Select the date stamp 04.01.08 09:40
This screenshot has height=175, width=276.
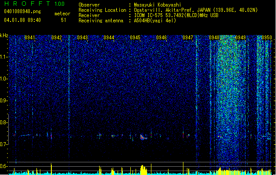22,20
